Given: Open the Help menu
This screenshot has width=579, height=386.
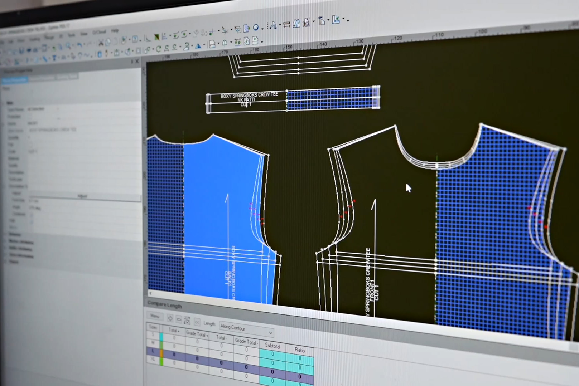Looking at the screenshot, I should (115, 31).
